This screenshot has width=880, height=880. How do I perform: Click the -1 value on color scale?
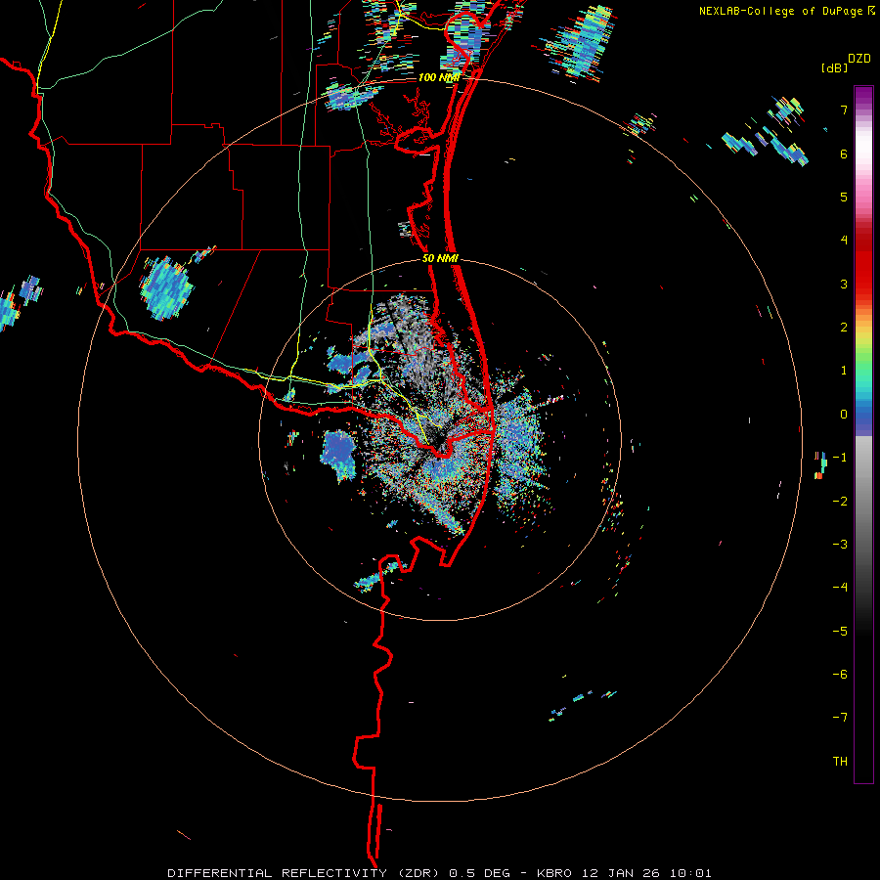pos(840,458)
